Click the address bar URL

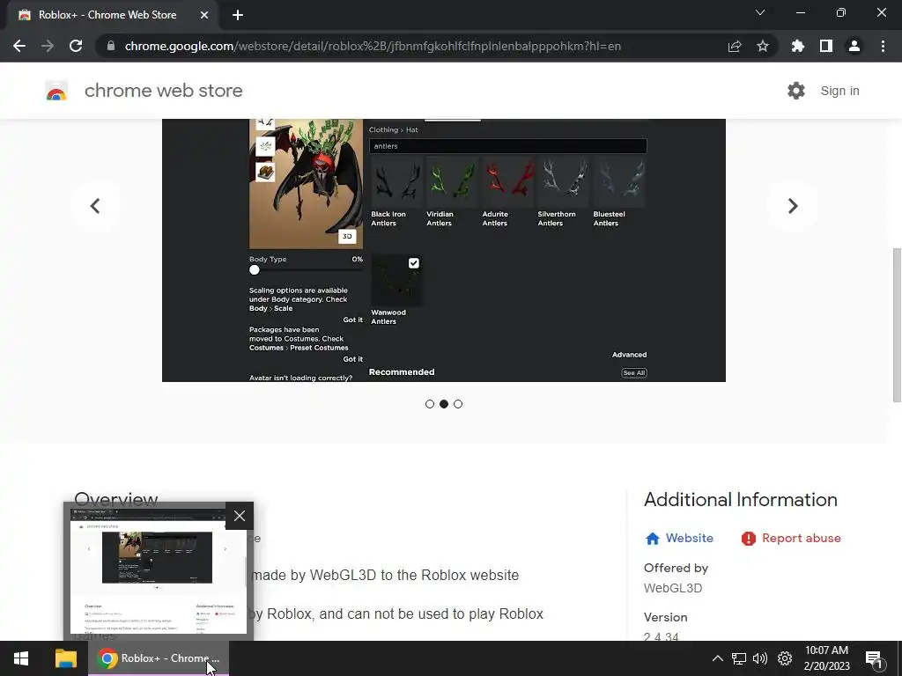pyautogui.click(x=373, y=46)
